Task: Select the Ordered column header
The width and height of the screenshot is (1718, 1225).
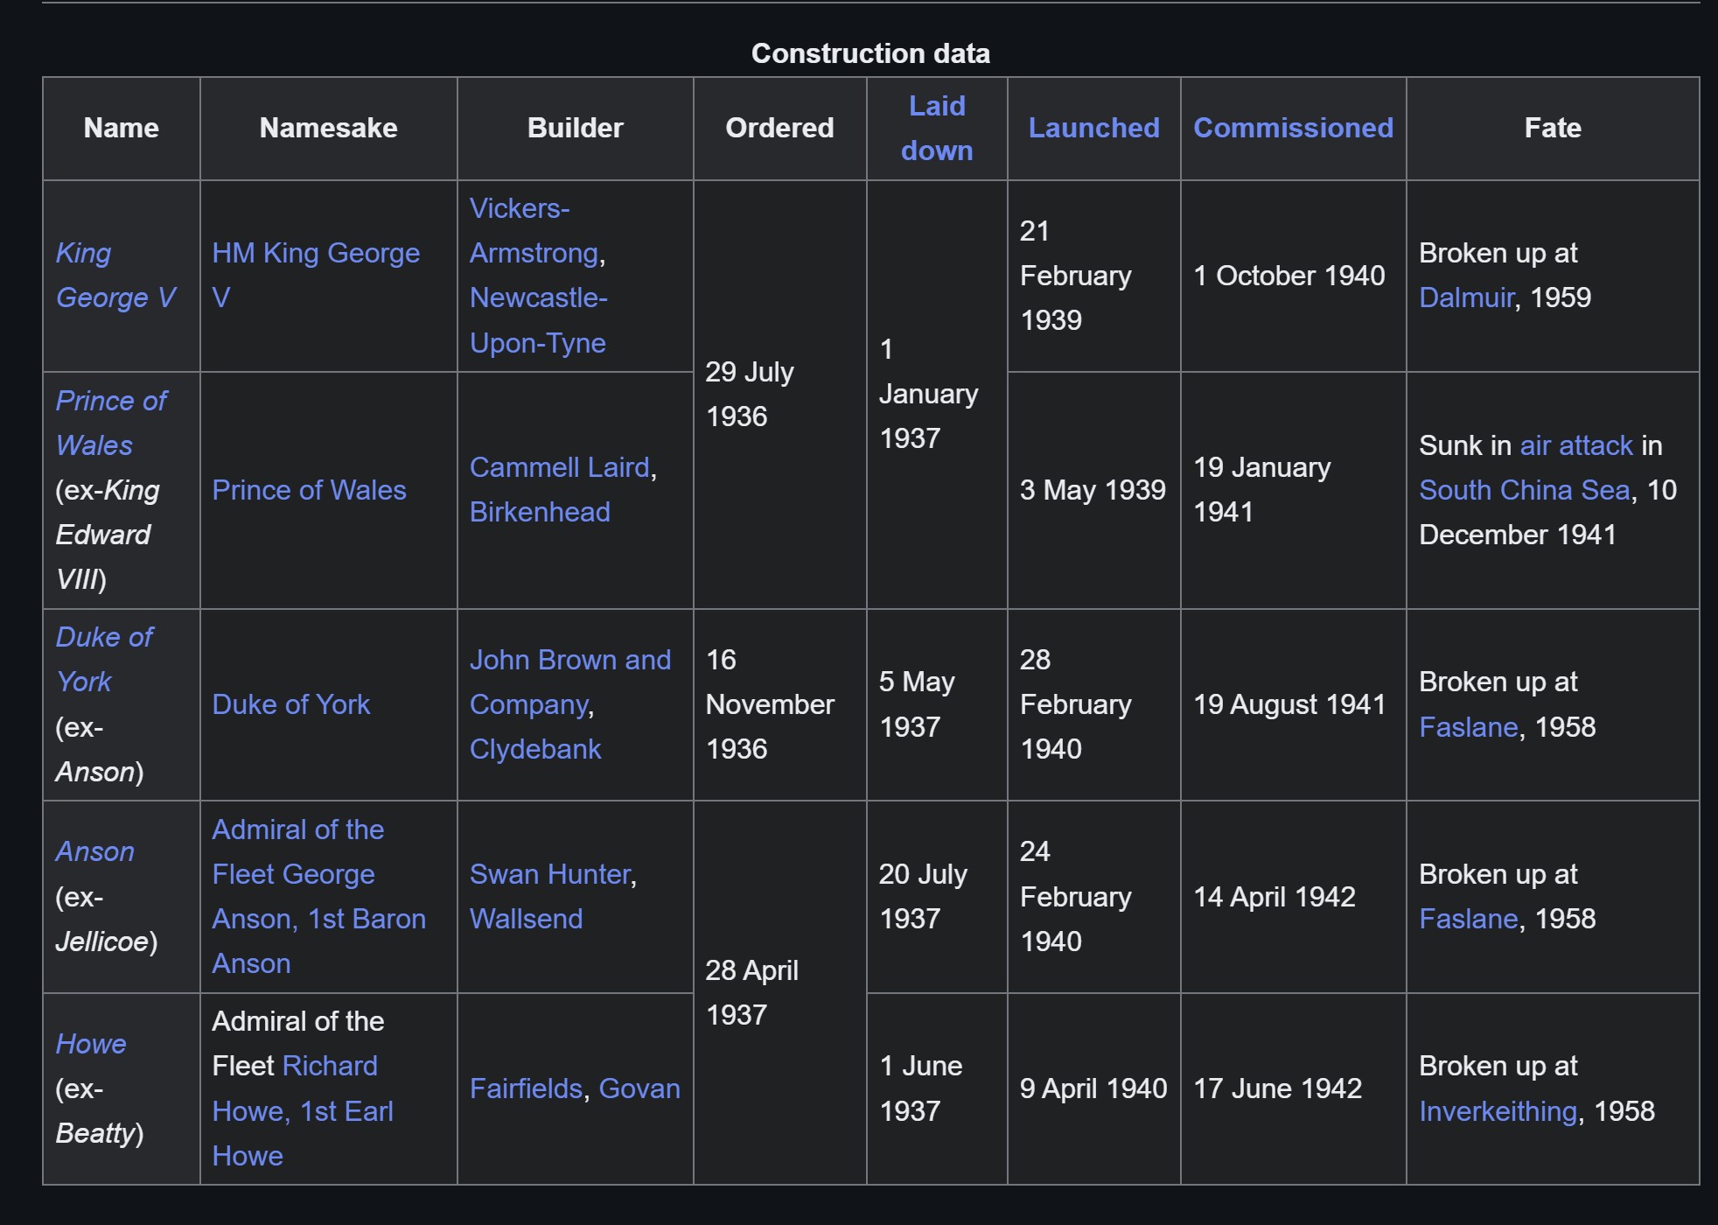Action: 779,129
